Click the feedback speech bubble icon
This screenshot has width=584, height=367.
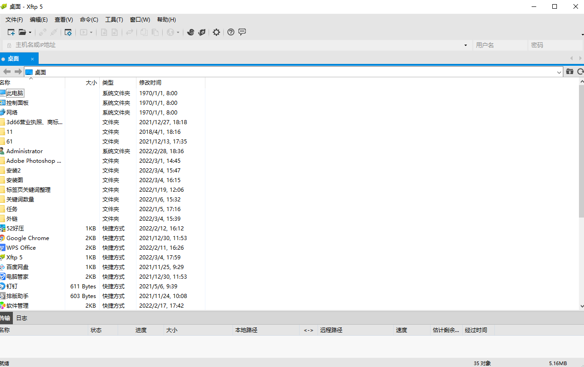[242, 32]
